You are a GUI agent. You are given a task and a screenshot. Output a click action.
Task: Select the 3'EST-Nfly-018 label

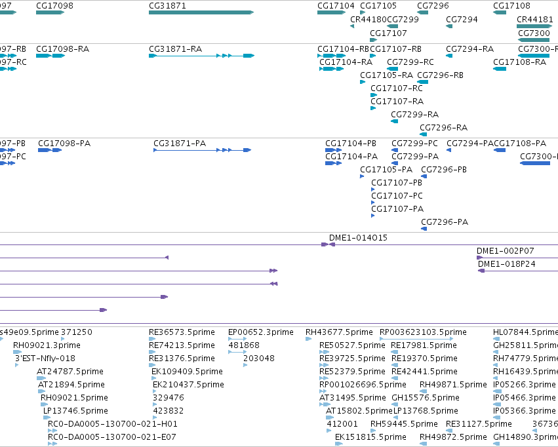[45, 359]
